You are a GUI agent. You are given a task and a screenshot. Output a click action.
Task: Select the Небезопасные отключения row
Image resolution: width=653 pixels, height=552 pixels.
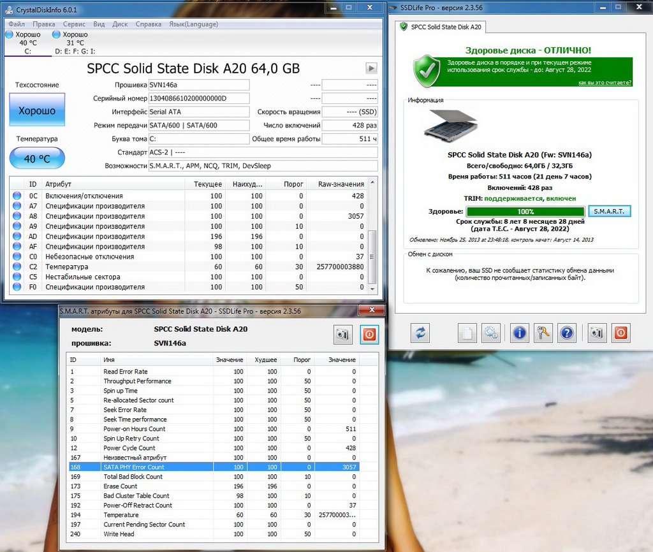click(189, 256)
